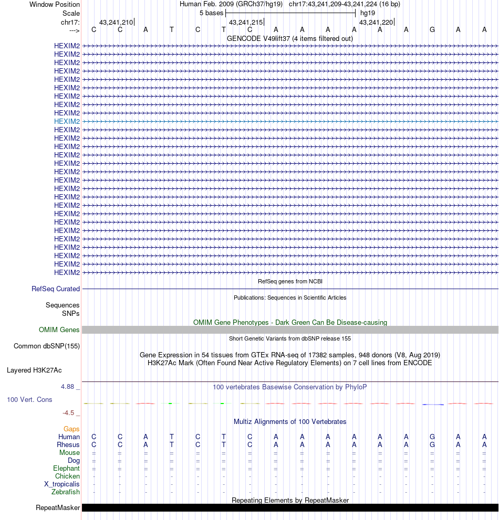Screen dimensions: 499x520
Task: Click the 'Zebrafish' species label
Action: 66,492
